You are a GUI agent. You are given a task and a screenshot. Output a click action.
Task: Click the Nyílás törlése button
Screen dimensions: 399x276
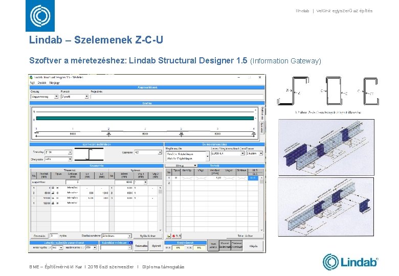click(148, 236)
